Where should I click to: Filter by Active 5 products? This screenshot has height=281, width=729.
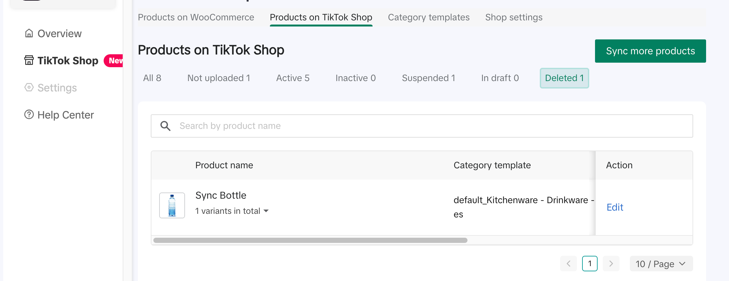(x=293, y=78)
